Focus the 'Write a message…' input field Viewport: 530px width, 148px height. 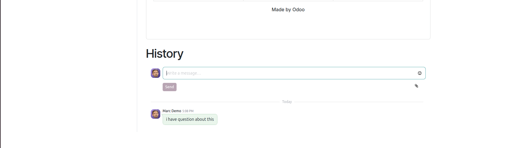coord(290,73)
